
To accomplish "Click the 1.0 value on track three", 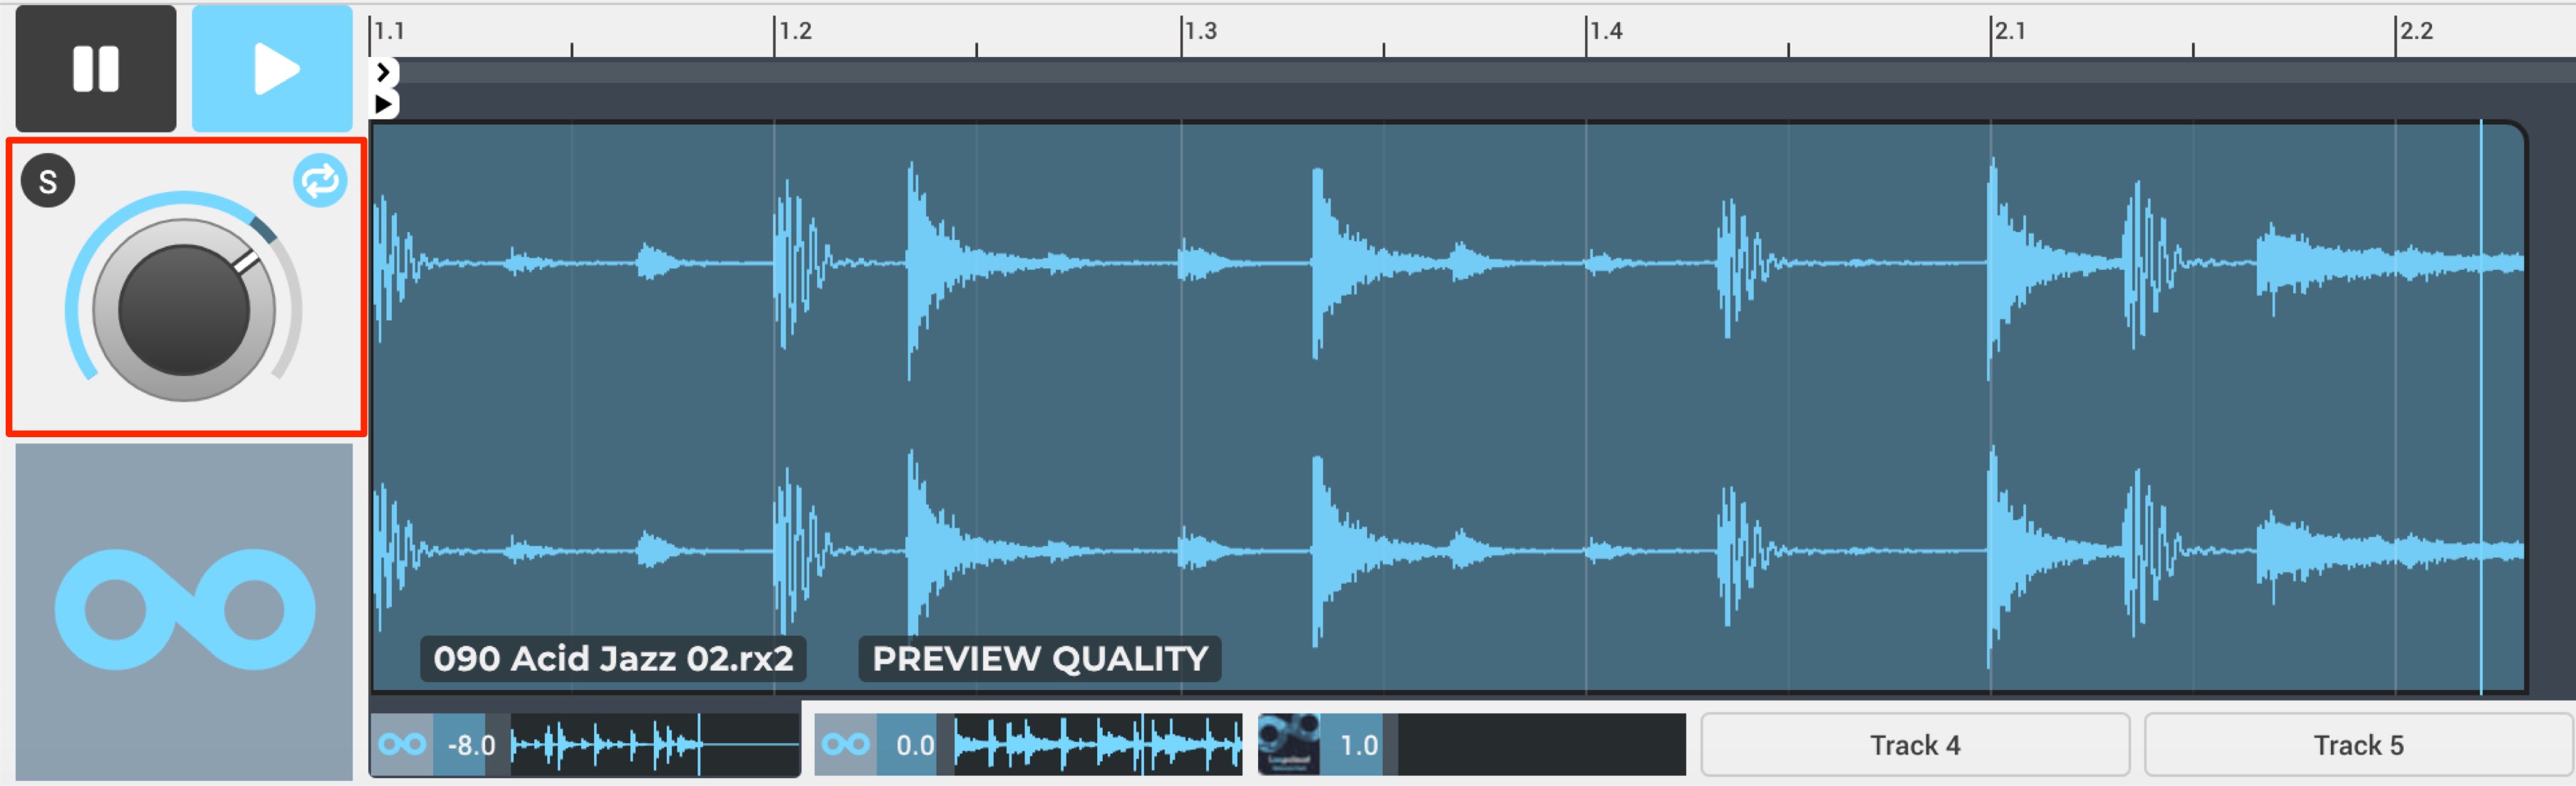I will point(1358,745).
